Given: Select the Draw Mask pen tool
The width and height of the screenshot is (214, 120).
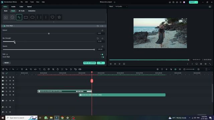Looking at the screenshot, I should [x=19, y=17].
